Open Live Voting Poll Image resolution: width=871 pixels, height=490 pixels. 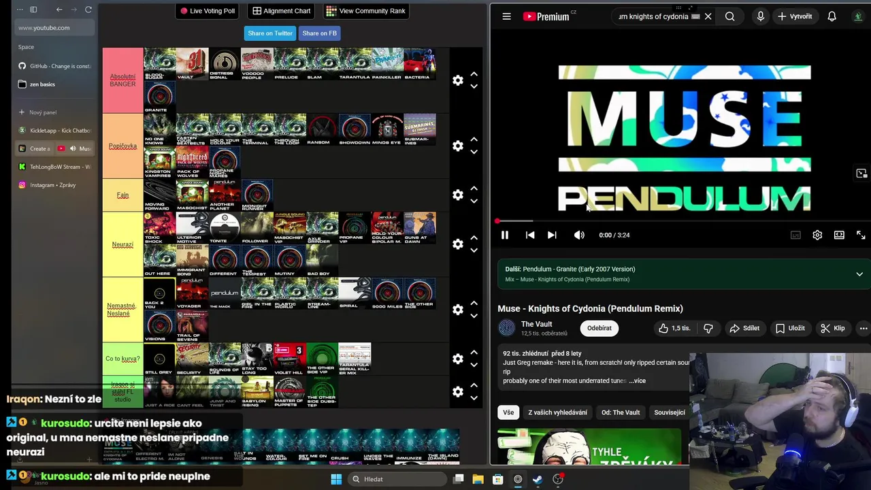[x=208, y=11]
